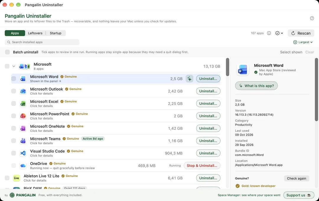Click the Pangalin logo in footer
The width and height of the screenshot is (319, 201).
[22, 195]
